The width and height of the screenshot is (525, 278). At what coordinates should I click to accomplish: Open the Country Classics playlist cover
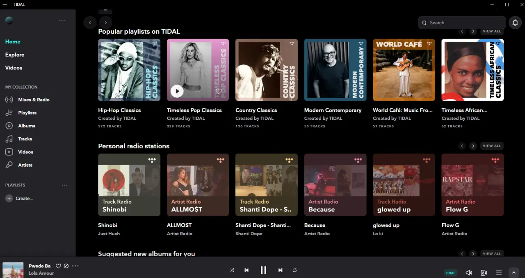click(x=267, y=70)
